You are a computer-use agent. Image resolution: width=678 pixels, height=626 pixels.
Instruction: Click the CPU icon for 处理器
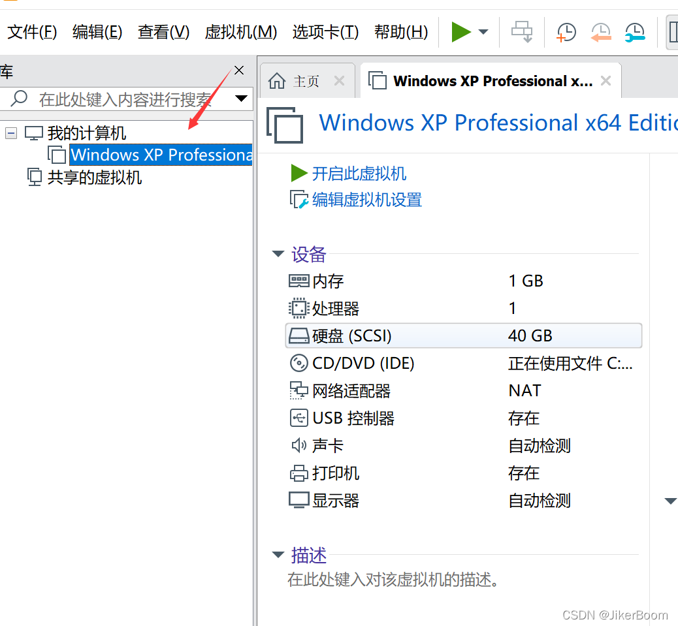click(299, 309)
